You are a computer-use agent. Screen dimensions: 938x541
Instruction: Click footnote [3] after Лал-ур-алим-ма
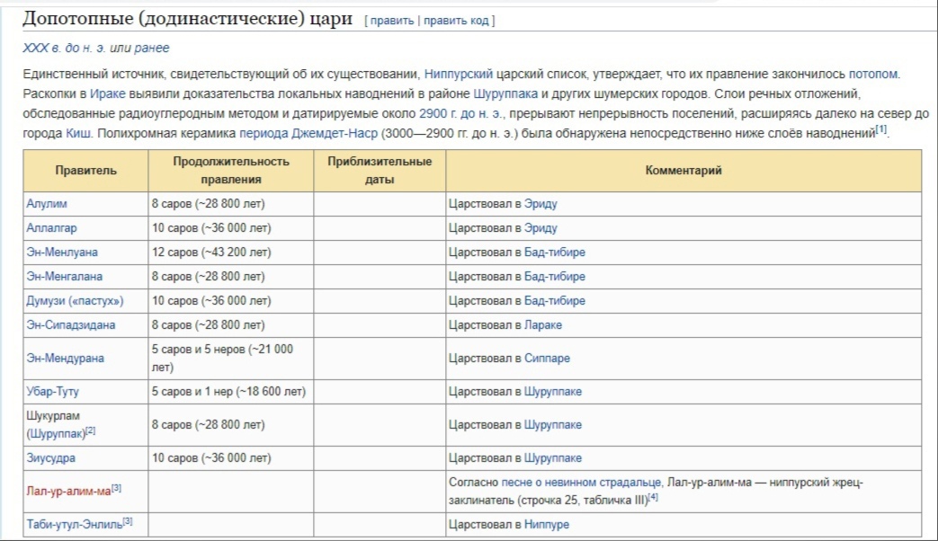pos(117,488)
